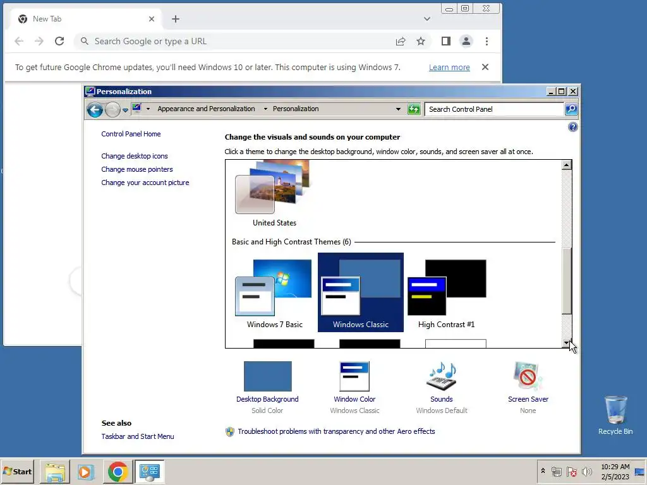
Task: Open the Chrome profile avatar
Action: [466, 41]
